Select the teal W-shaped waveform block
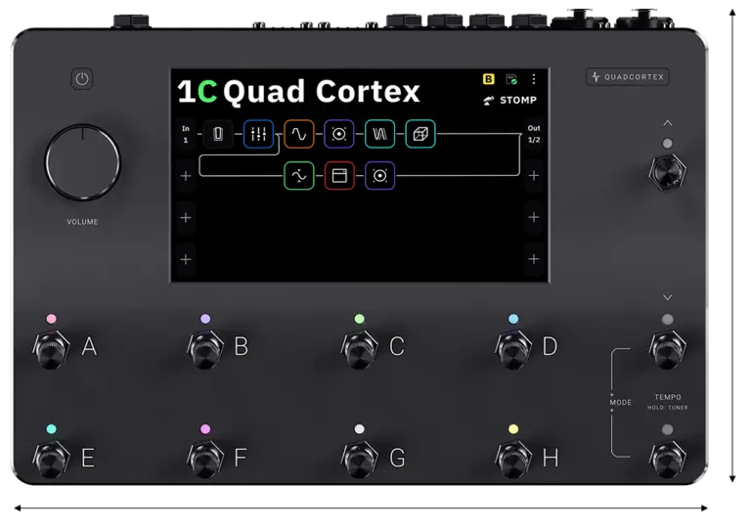 pos(379,134)
